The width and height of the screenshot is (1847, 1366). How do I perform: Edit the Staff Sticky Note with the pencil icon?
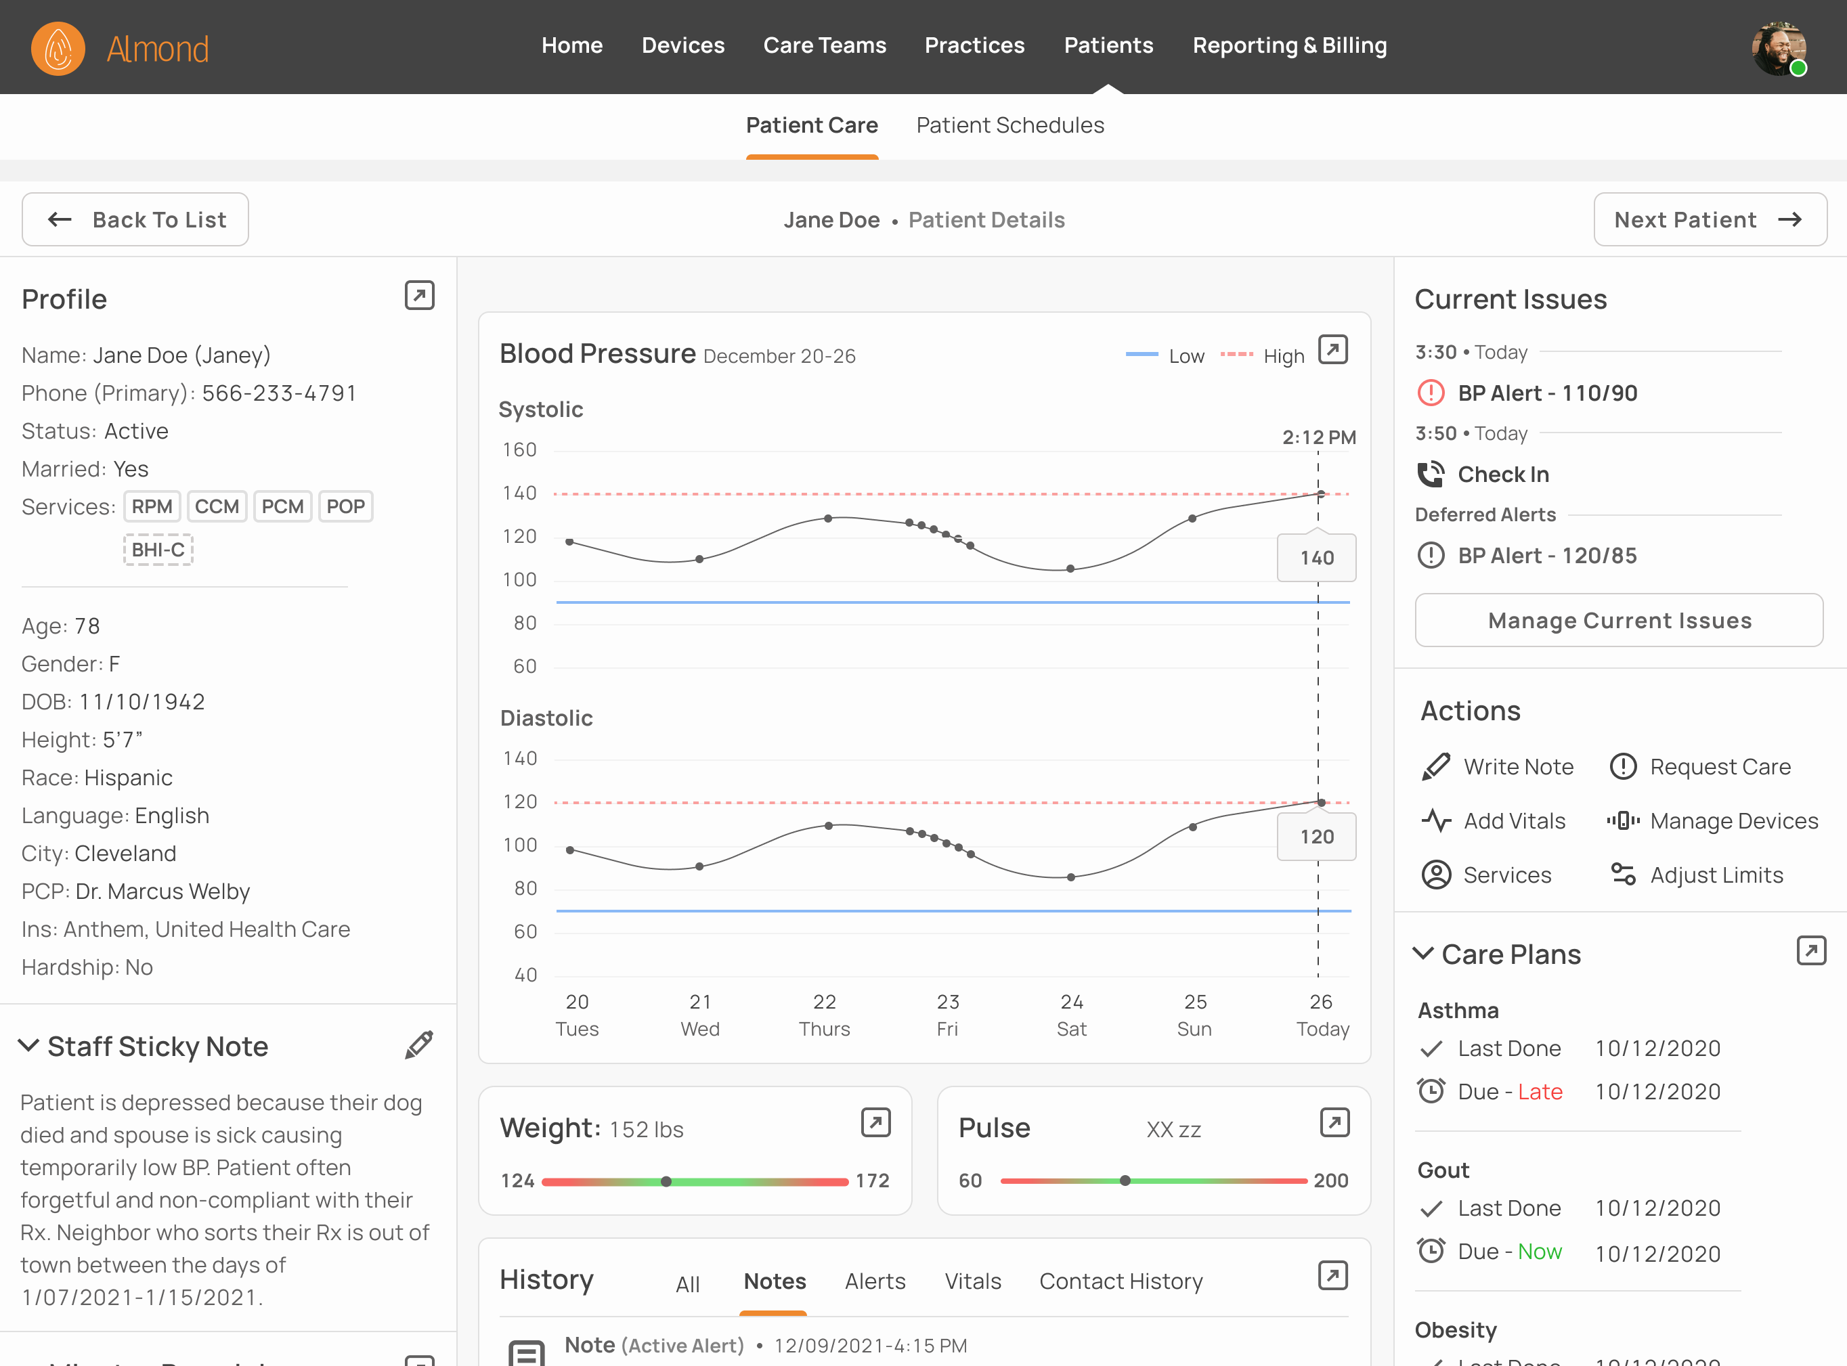(419, 1045)
